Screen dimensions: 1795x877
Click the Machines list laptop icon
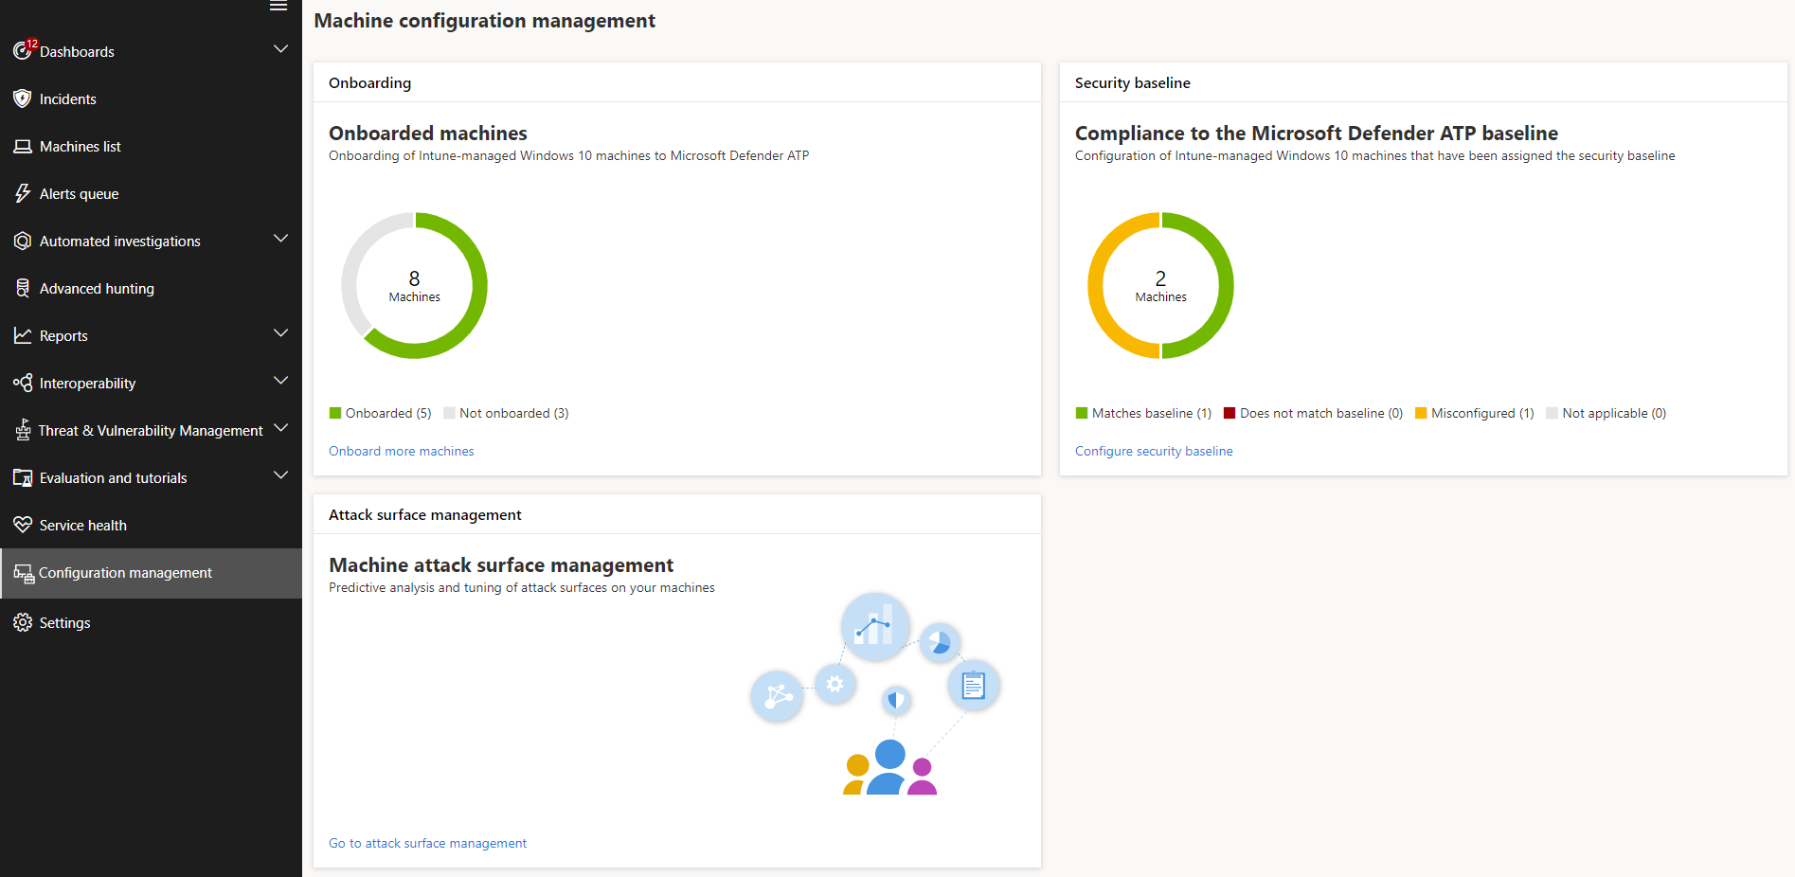(x=23, y=147)
